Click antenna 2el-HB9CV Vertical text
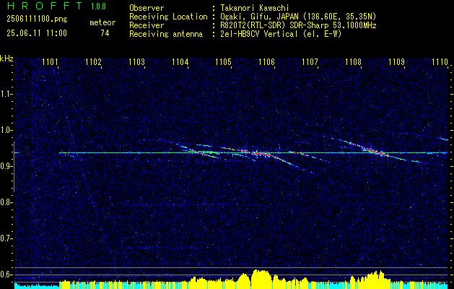 click(281, 34)
